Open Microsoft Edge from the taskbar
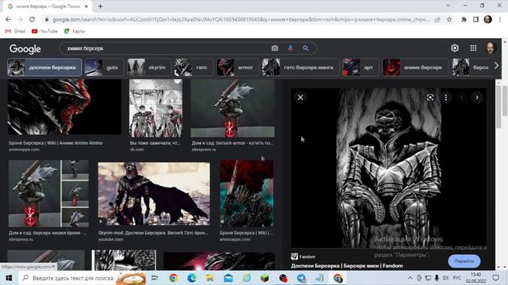 pyautogui.click(x=192, y=278)
